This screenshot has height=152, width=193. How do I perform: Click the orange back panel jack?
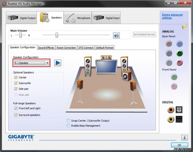click(169, 44)
